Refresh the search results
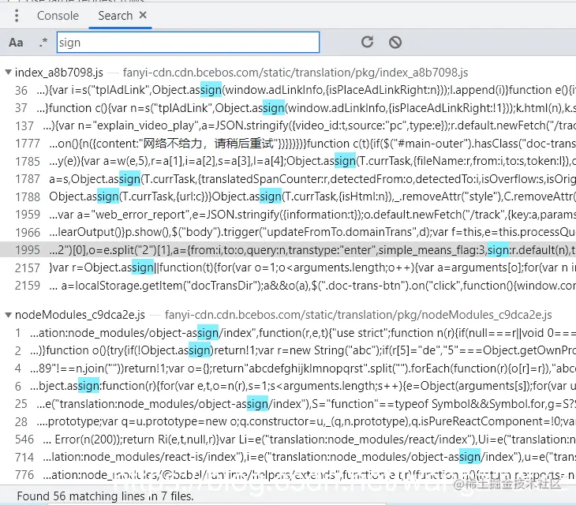576x505 pixels. [367, 42]
